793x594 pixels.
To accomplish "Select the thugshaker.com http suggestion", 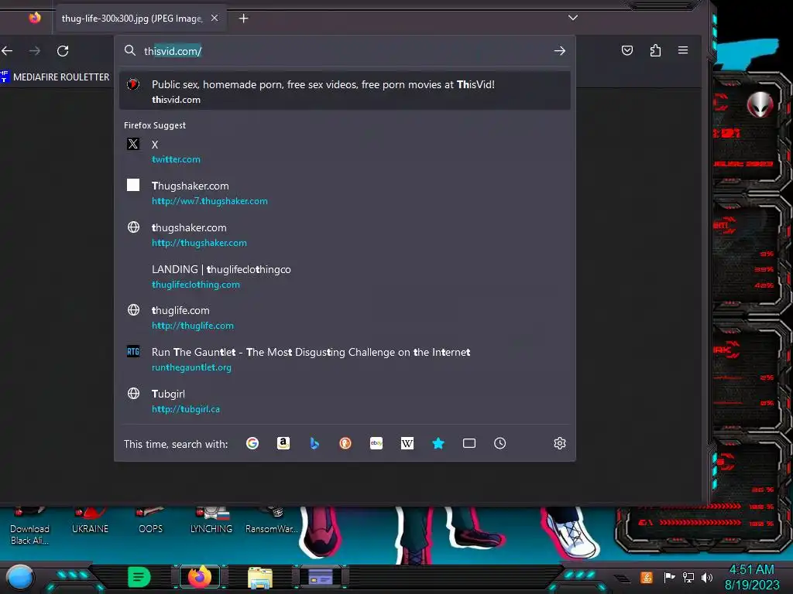I will point(345,235).
